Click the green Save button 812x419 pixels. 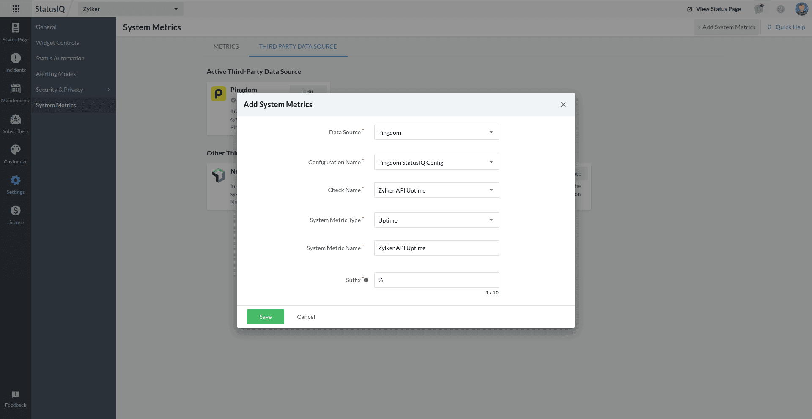265,317
